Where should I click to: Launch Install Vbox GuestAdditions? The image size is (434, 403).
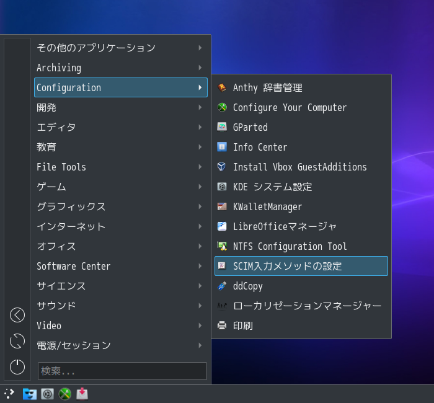301,167
